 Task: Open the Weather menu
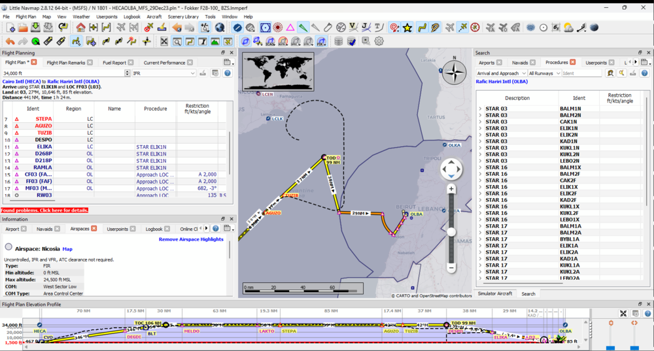click(x=81, y=16)
